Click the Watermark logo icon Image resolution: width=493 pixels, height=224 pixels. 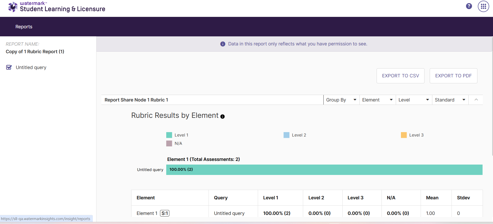click(12, 7)
